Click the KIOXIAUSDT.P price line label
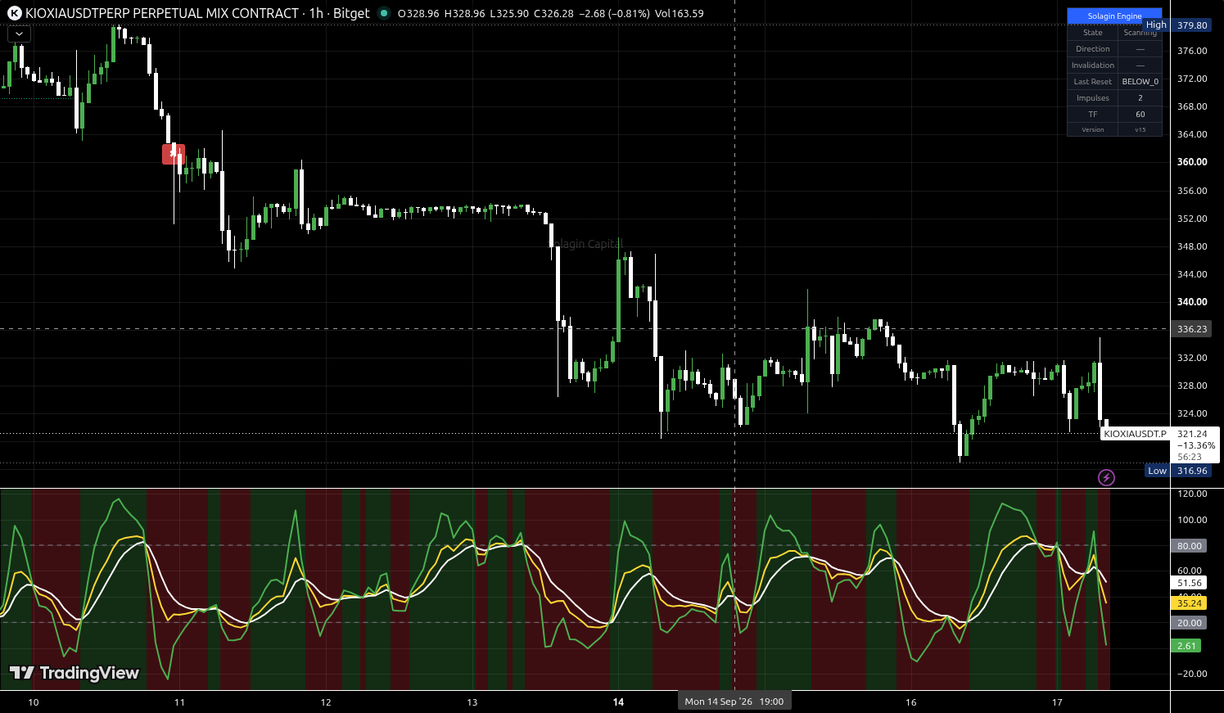This screenshot has height=713, width=1224. [1135, 434]
